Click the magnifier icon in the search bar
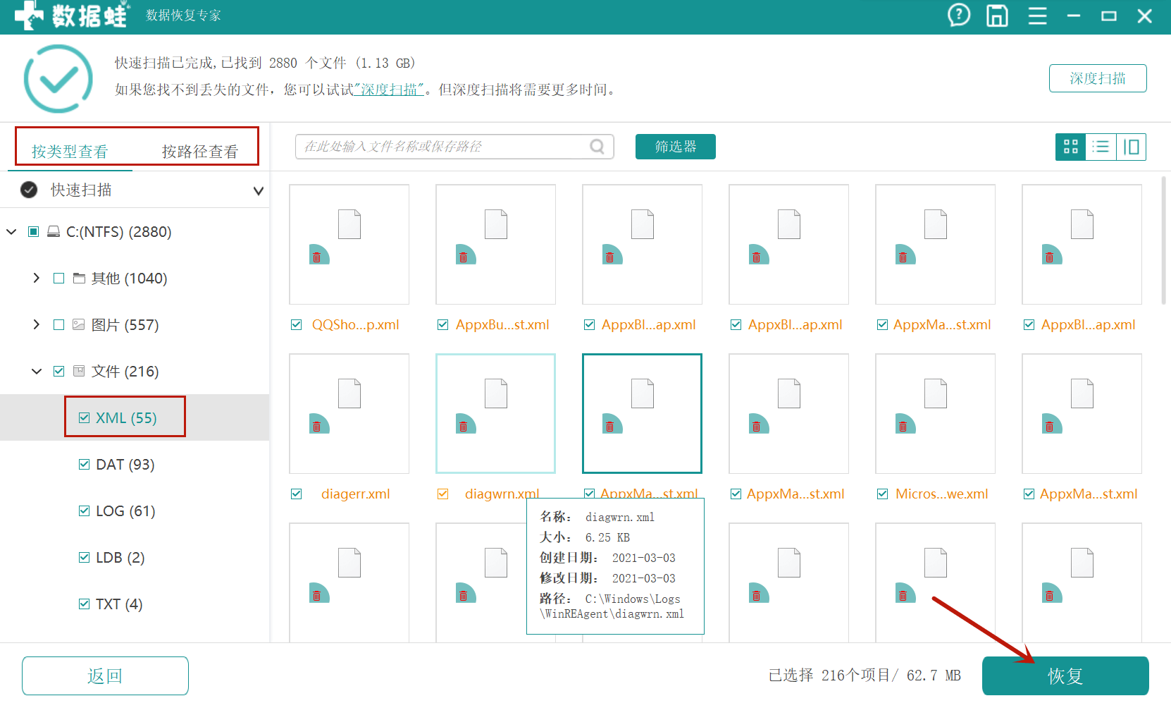Screen dimensions: 1171x715 [x=597, y=147]
